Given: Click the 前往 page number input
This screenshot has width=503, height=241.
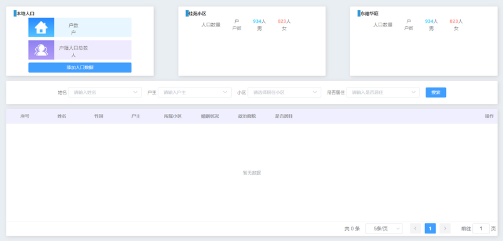Looking at the screenshot, I should click(481, 228).
